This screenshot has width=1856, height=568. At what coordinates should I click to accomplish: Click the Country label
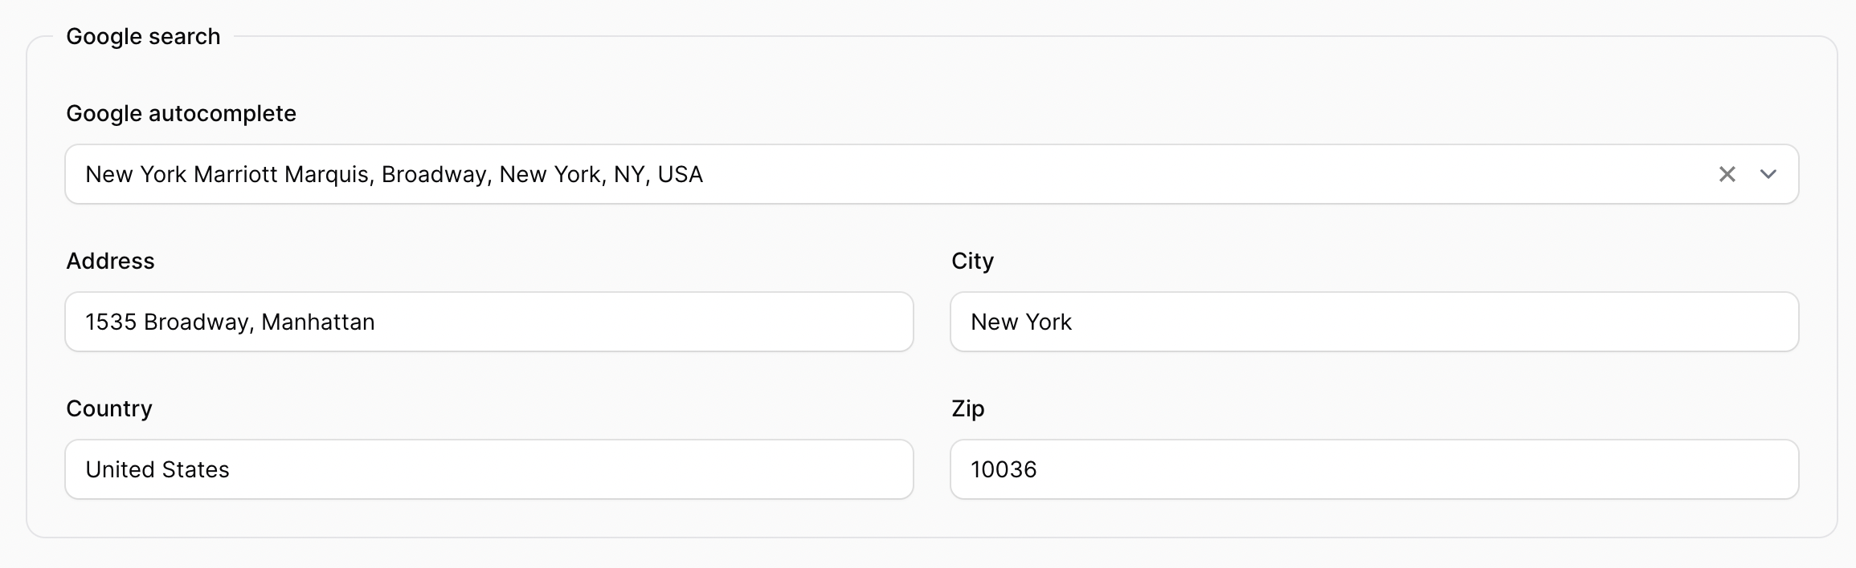click(109, 408)
